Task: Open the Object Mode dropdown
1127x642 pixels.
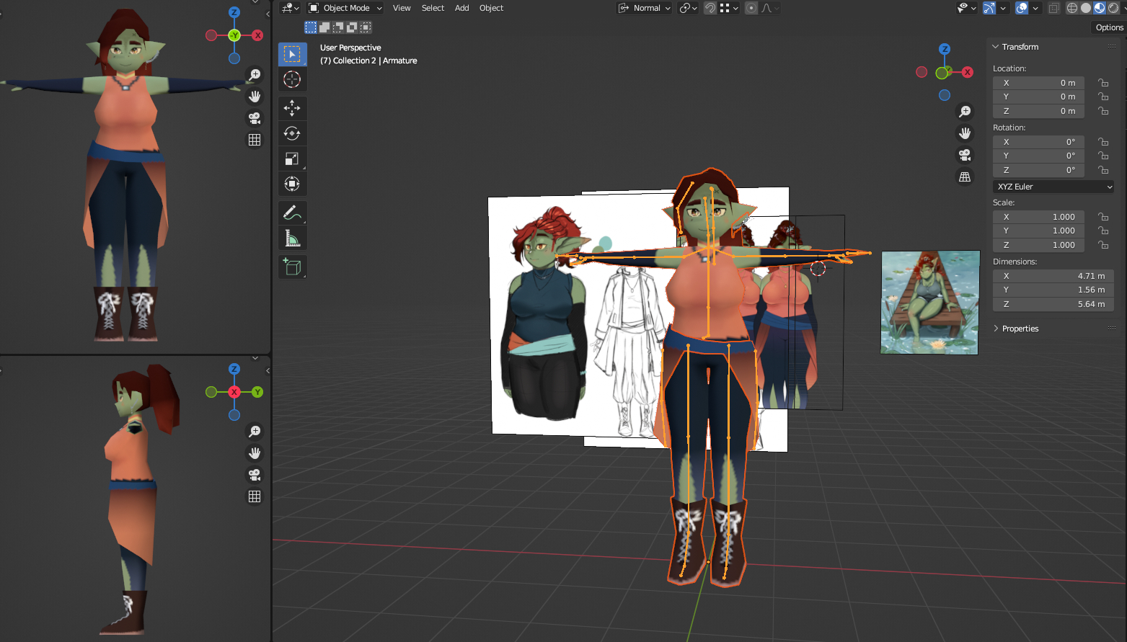Action: click(x=345, y=8)
